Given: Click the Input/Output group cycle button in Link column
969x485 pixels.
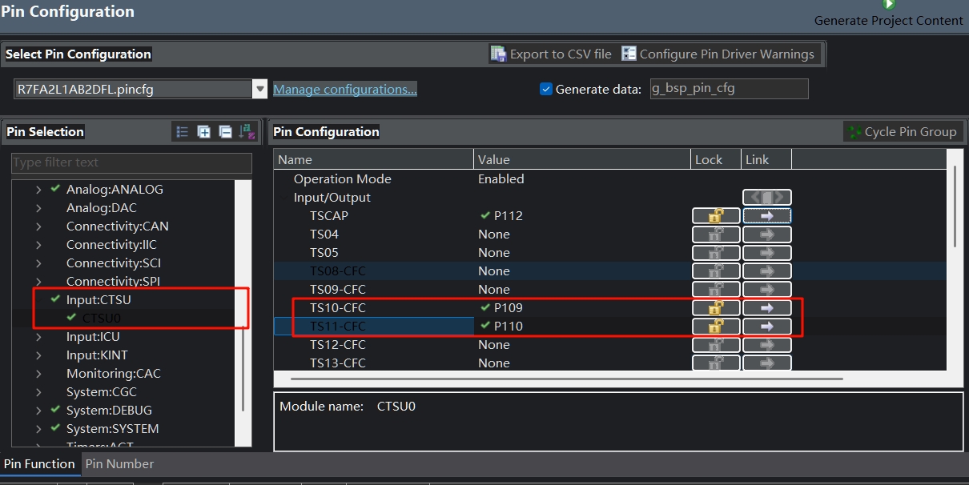Looking at the screenshot, I should coord(767,198).
